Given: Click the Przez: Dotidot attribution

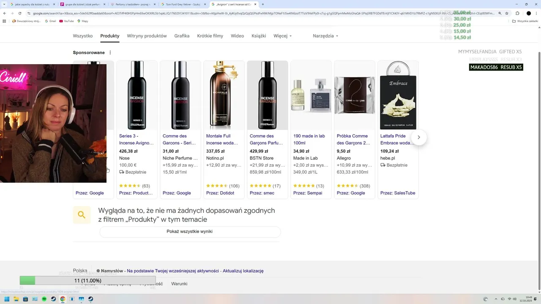Looking at the screenshot, I should [x=220, y=193].
